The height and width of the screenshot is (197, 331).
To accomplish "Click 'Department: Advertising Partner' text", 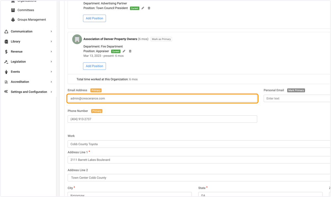I will click(105, 4).
